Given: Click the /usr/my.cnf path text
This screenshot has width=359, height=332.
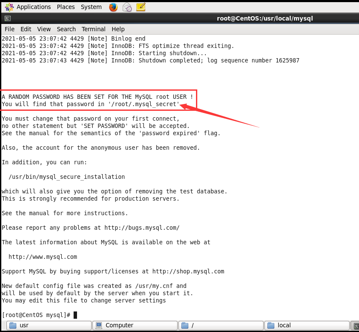Looking at the screenshot, I should coord(154,286).
